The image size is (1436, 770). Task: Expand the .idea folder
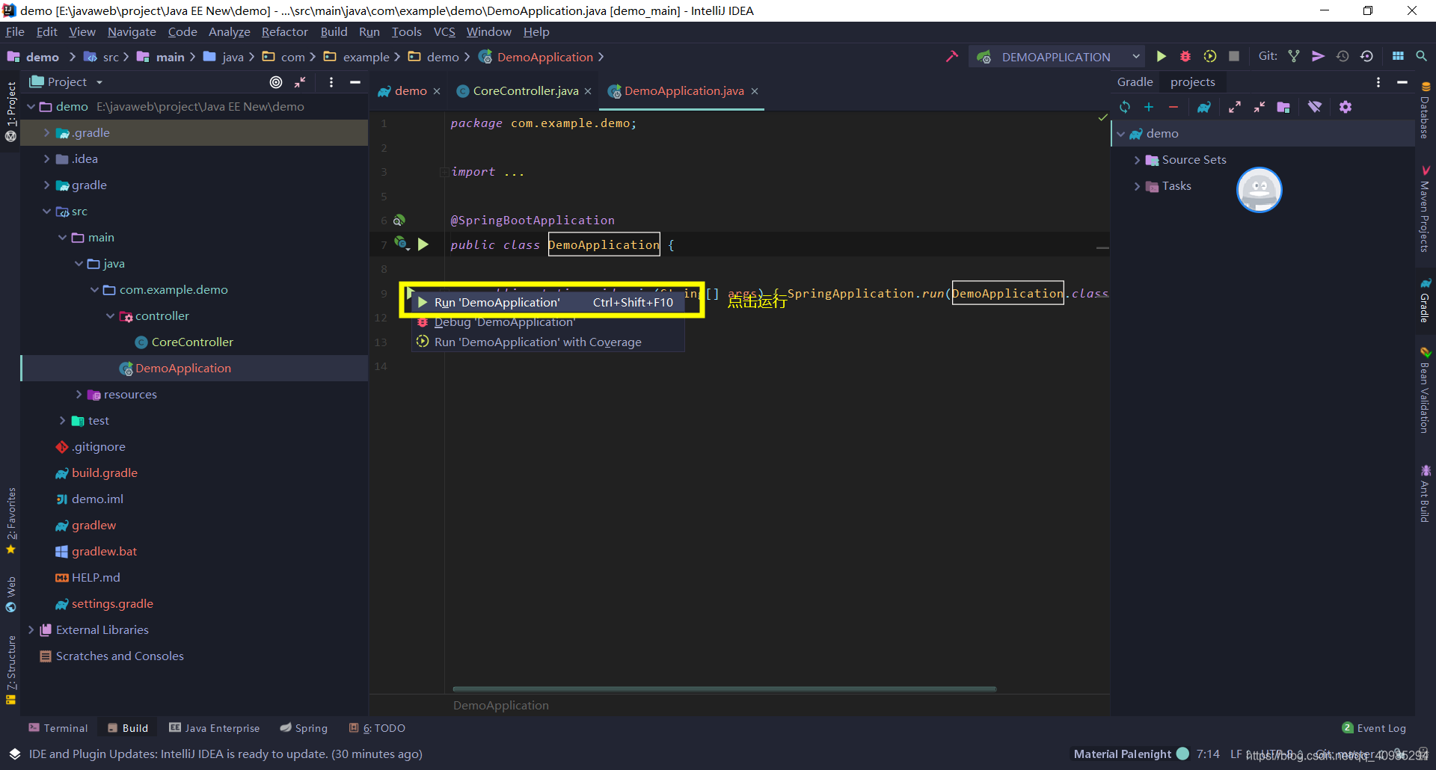pos(46,159)
